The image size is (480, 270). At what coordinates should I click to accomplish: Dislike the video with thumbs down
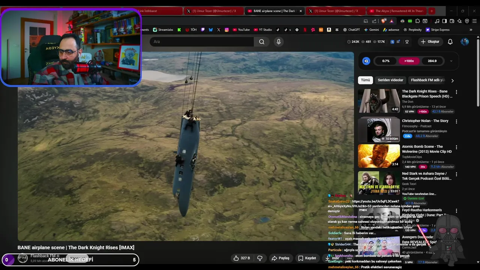pos(259,258)
